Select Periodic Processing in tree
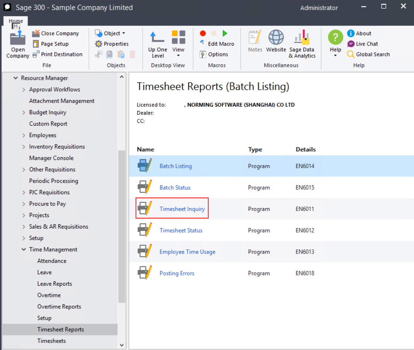The height and width of the screenshot is (350, 414). [x=54, y=181]
